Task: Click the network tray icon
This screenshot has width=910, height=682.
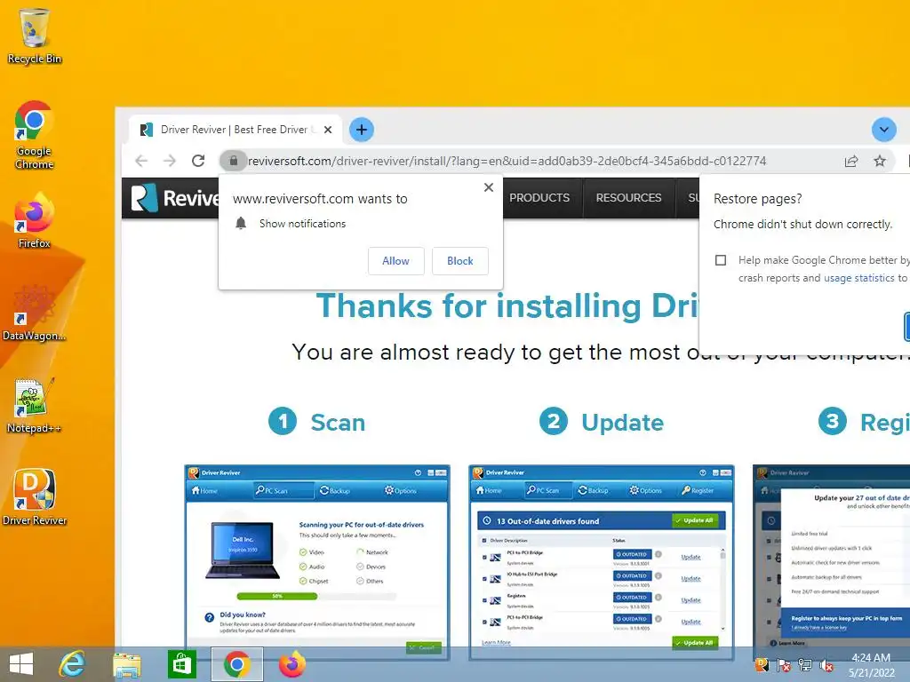Action: tap(805, 664)
